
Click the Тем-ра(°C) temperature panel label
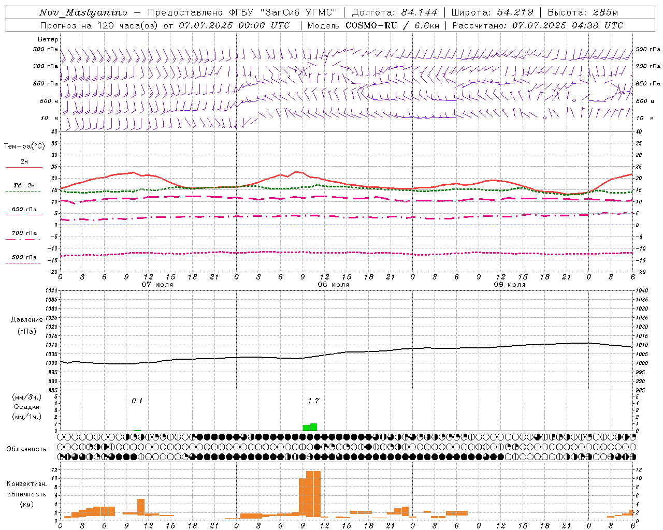(24, 146)
